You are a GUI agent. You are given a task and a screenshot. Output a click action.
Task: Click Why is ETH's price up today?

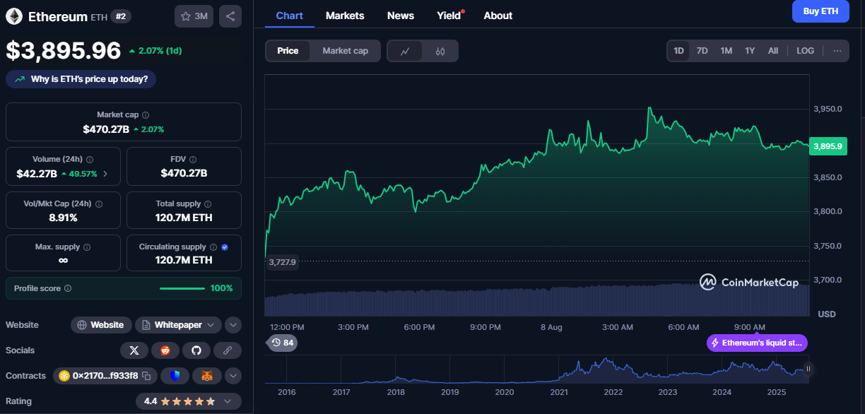pyautogui.click(x=81, y=79)
